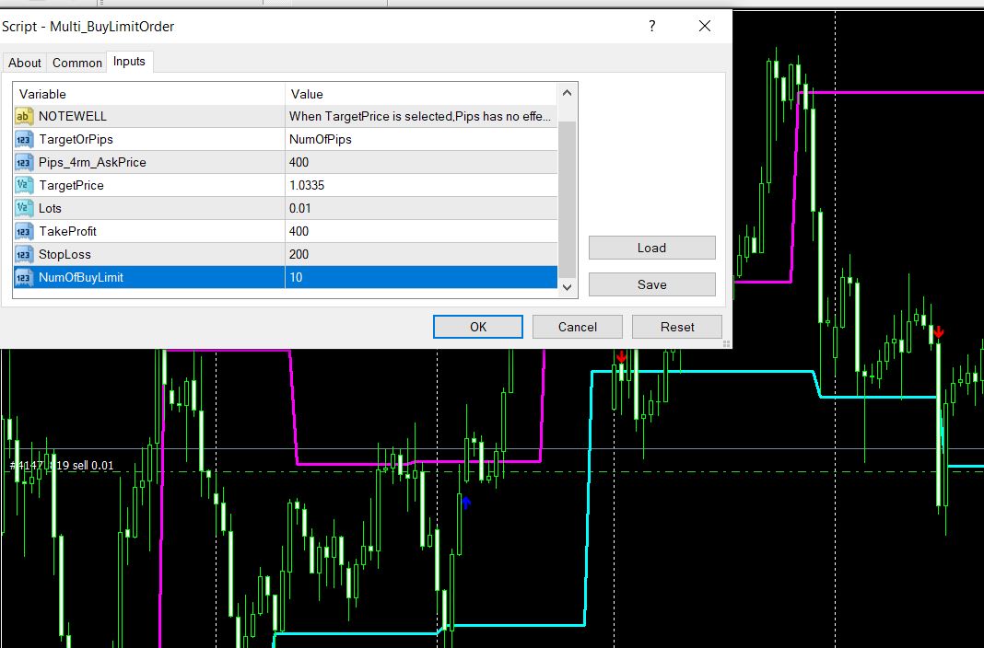Click the 123 icon beside TakeProfit

pos(23,231)
